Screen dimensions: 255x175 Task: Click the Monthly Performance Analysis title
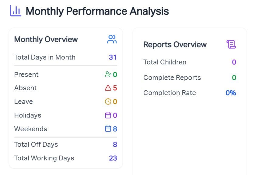(x=97, y=11)
